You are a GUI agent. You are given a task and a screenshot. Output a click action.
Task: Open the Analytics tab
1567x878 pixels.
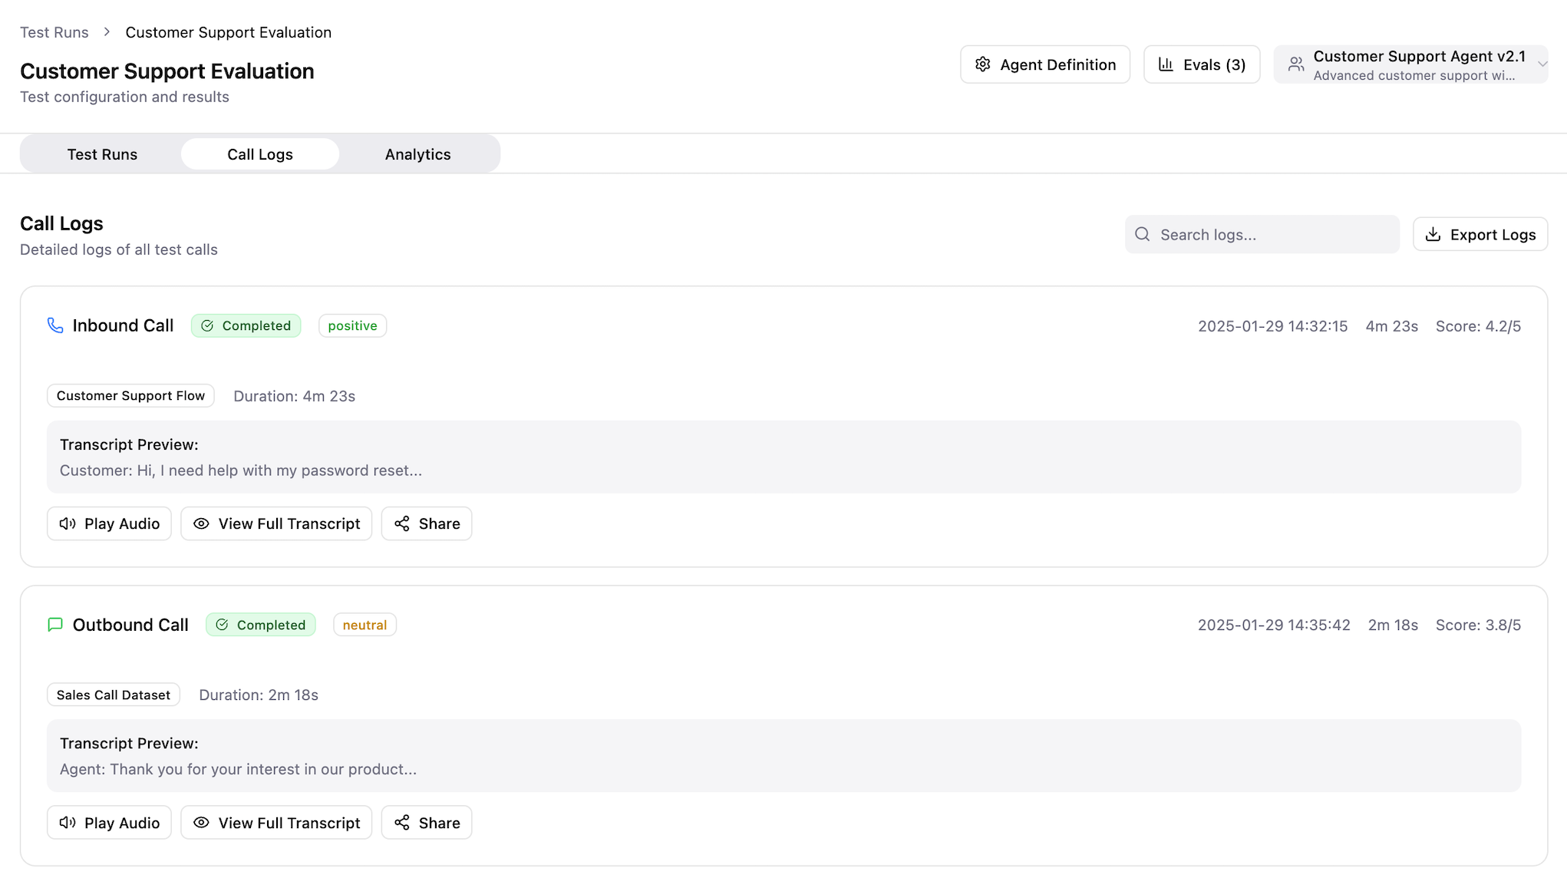[417, 154]
